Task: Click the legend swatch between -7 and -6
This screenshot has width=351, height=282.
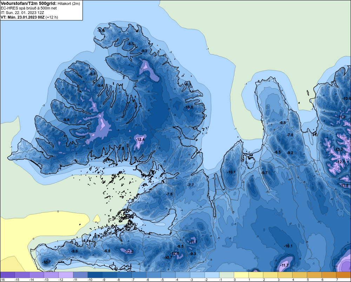Action: coord(139,275)
